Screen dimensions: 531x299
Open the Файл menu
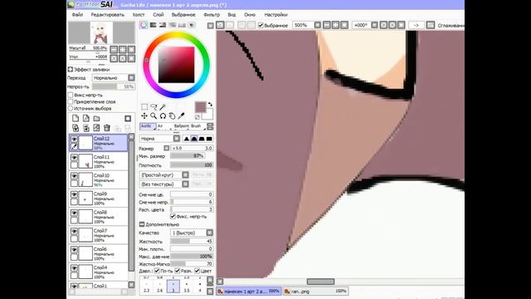tap(77, 15)
